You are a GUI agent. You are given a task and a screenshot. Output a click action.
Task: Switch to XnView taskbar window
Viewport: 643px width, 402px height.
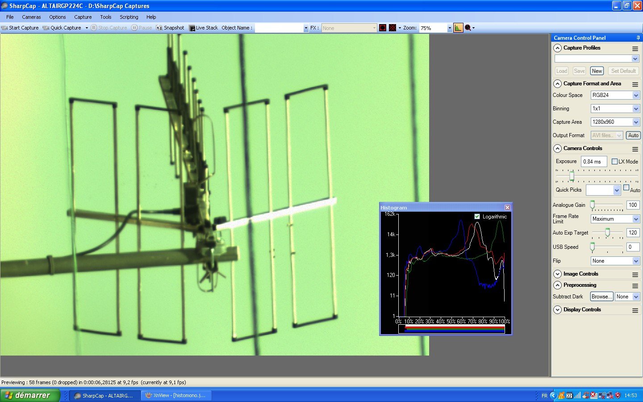tap(176, 395)
